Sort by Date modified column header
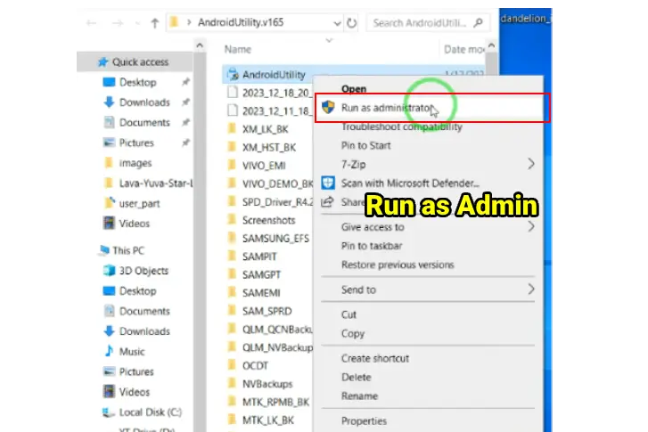This screenshot has width=648, height=432. 463,50
